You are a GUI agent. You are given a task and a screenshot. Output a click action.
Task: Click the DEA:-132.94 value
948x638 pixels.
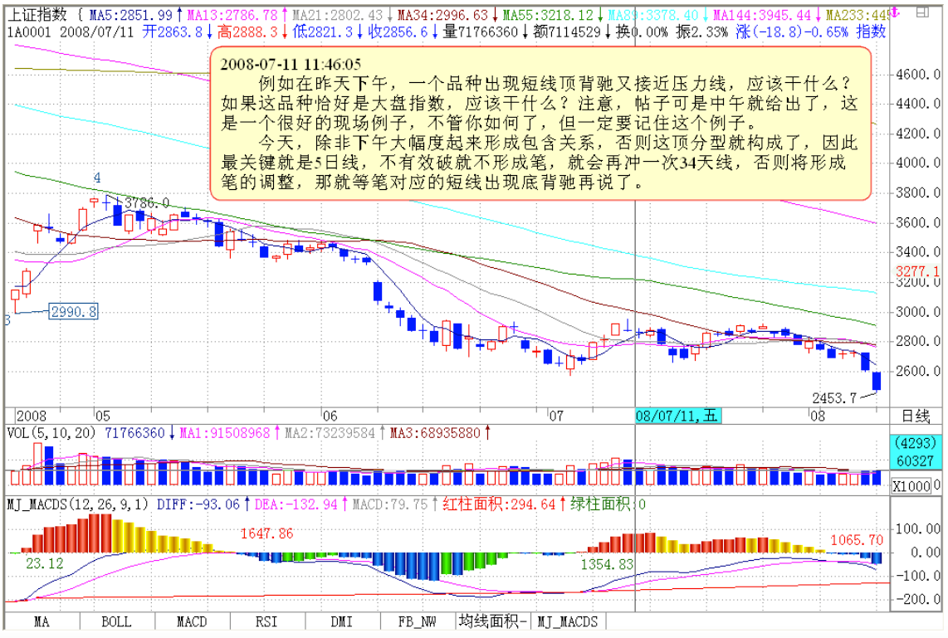296,504
